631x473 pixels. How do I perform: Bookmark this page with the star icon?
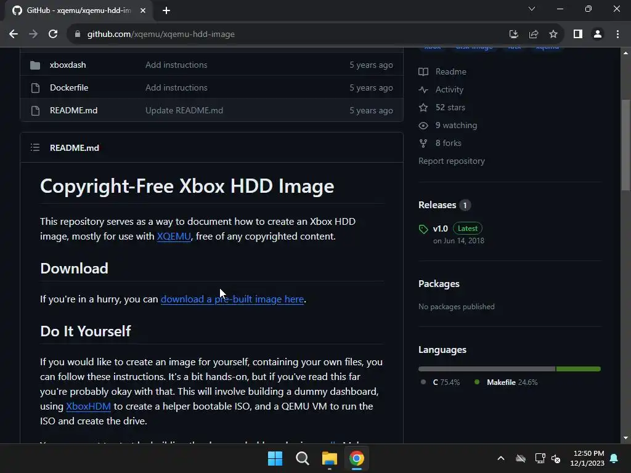tap(553, 34)
